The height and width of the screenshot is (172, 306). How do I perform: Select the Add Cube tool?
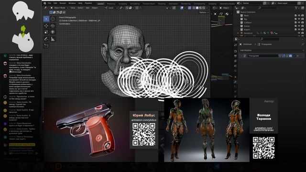[x=46, y=46]
